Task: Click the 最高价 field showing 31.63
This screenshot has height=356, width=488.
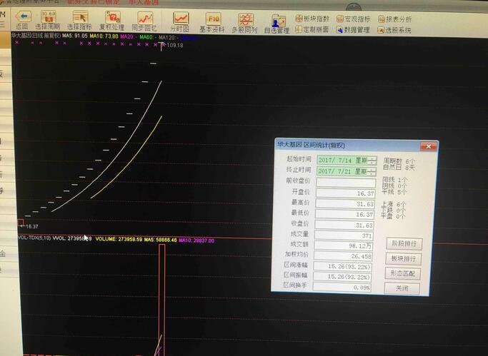Action: (345, 204)
